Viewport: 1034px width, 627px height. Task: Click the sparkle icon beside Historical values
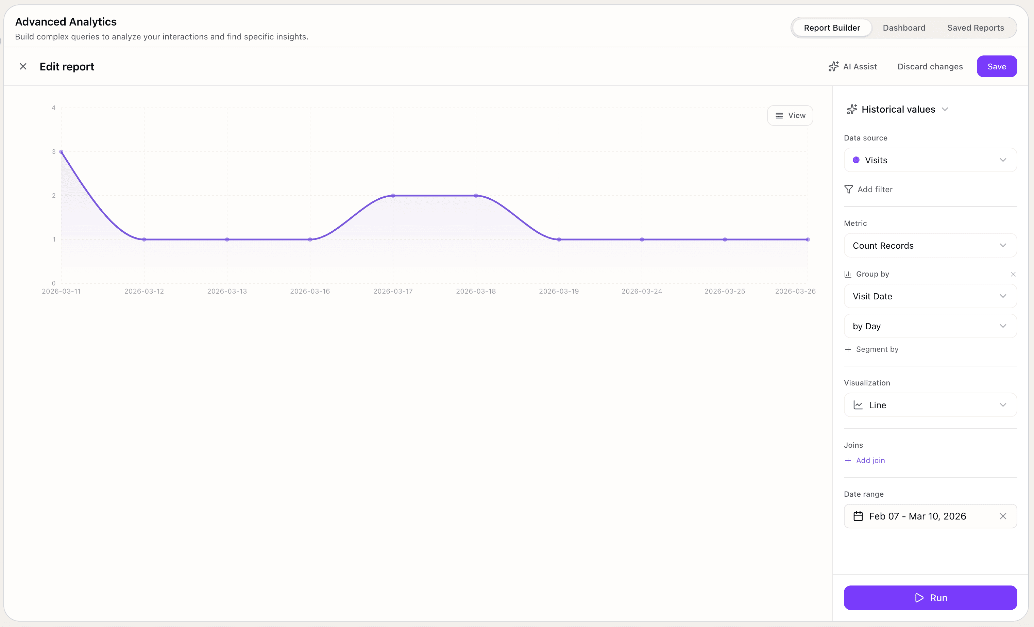click(x=852, y=109)
